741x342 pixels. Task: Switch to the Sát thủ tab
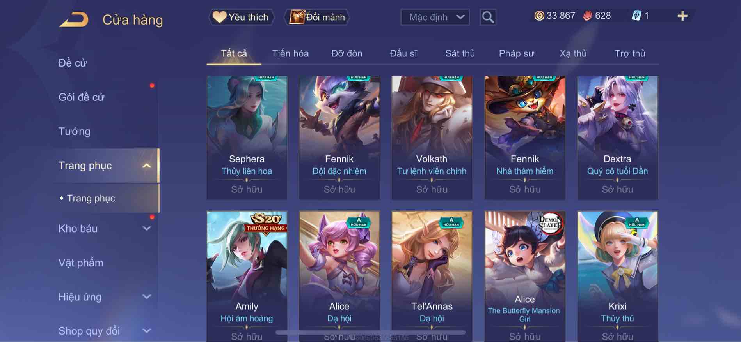pyautogui.click(x=460, y=53)
